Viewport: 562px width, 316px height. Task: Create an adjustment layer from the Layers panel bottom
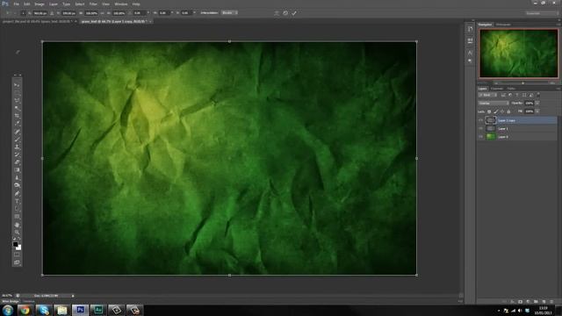pyautogui.click(x=528, y=302)
